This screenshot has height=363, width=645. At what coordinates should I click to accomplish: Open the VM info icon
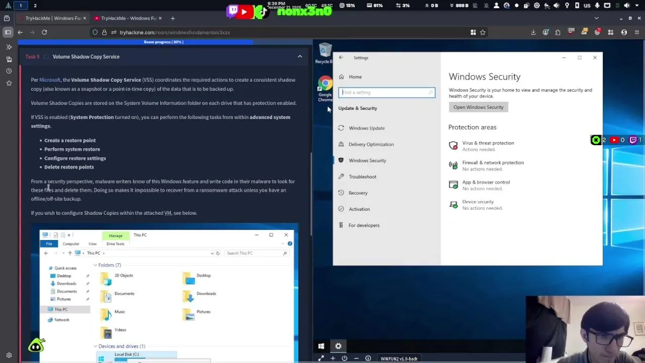pyautogui.click(x=368, y=358)
